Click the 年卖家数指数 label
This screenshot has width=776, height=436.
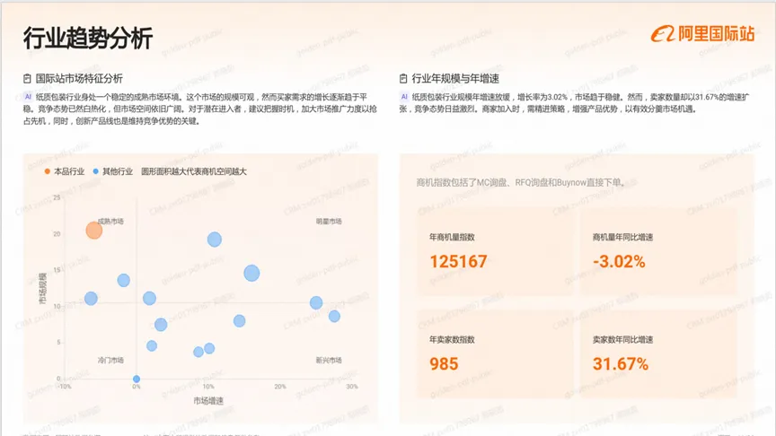tap(452, 340)
